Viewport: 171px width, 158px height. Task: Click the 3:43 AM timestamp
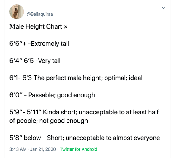coord(18,149)
